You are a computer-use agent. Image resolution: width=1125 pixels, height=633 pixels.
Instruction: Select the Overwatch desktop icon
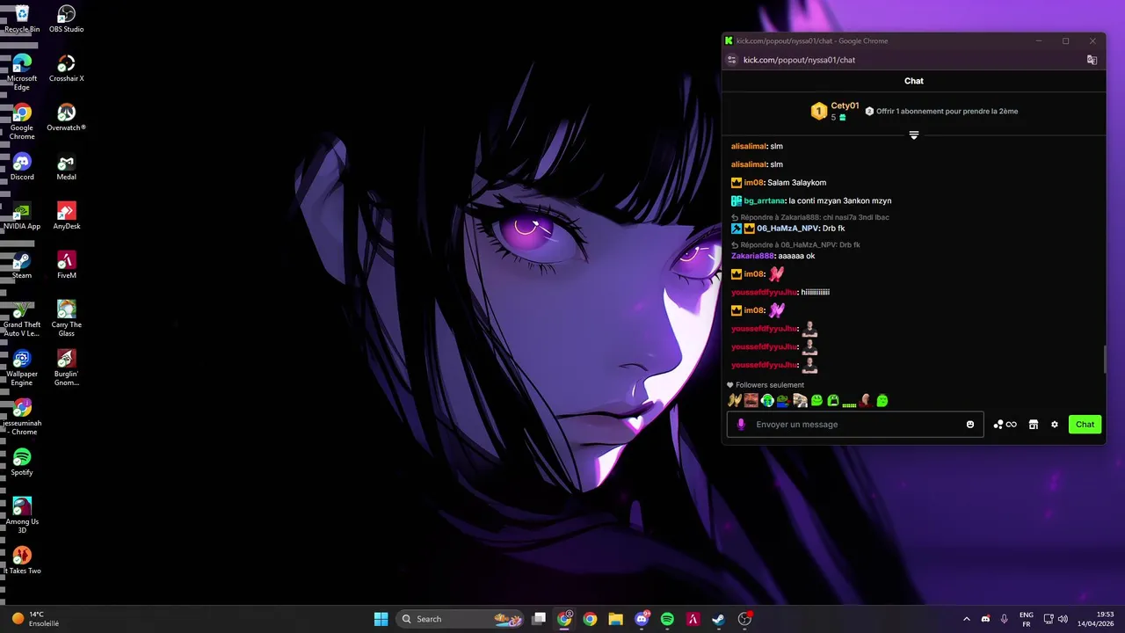click(x=66, y=118)
